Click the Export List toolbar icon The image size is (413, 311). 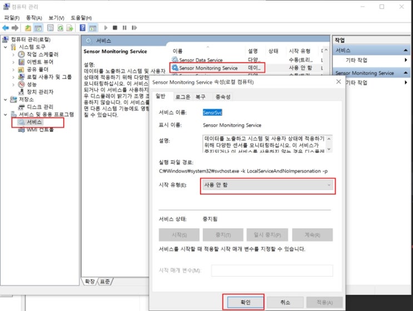pyautogui.click(x=70, y=28)
